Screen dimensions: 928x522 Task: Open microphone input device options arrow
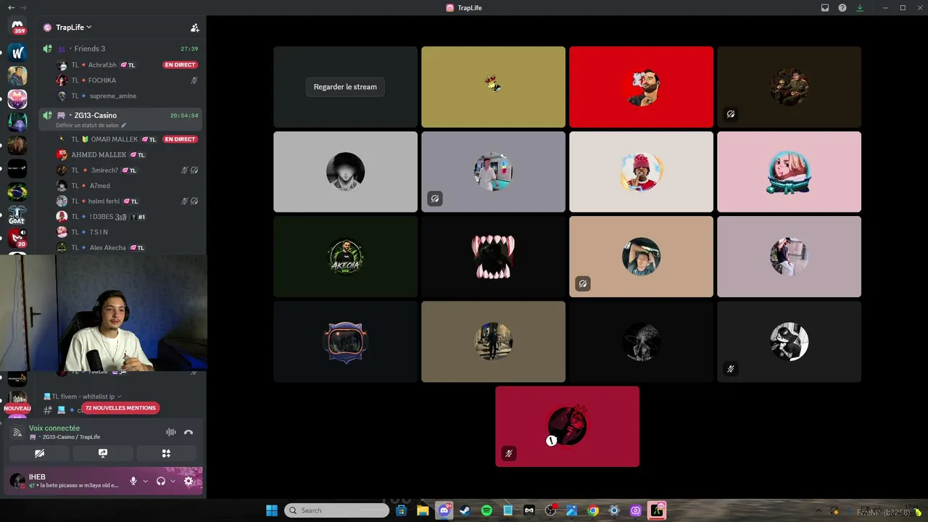click(145, 481)
